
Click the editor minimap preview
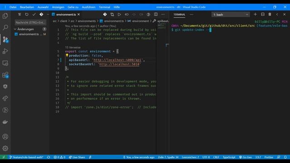162,27
